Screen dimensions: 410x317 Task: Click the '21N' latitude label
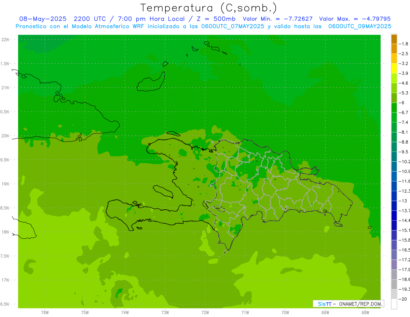click(x=5, y=88)
